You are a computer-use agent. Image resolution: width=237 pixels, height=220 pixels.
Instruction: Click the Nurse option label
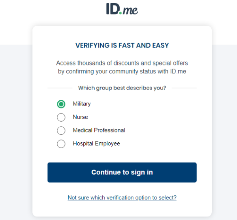tap(80, 117)
